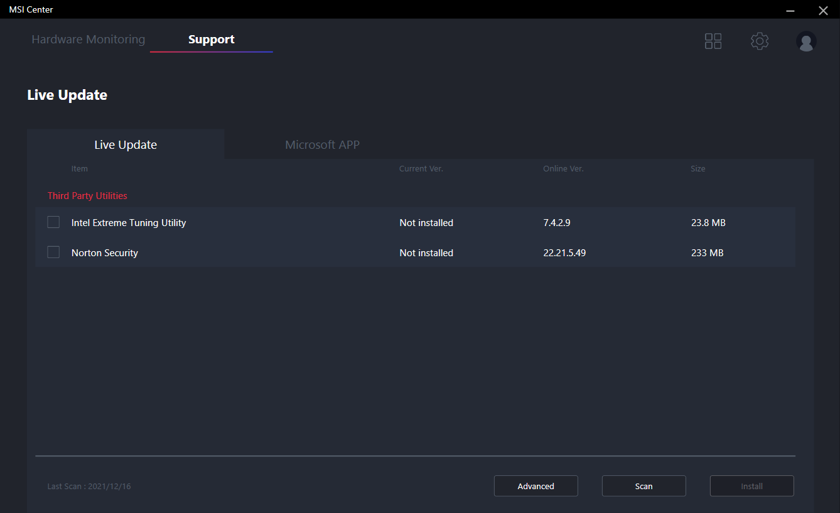Click the Last Scan date text
The image size is (840, 513).
point(89,487)
